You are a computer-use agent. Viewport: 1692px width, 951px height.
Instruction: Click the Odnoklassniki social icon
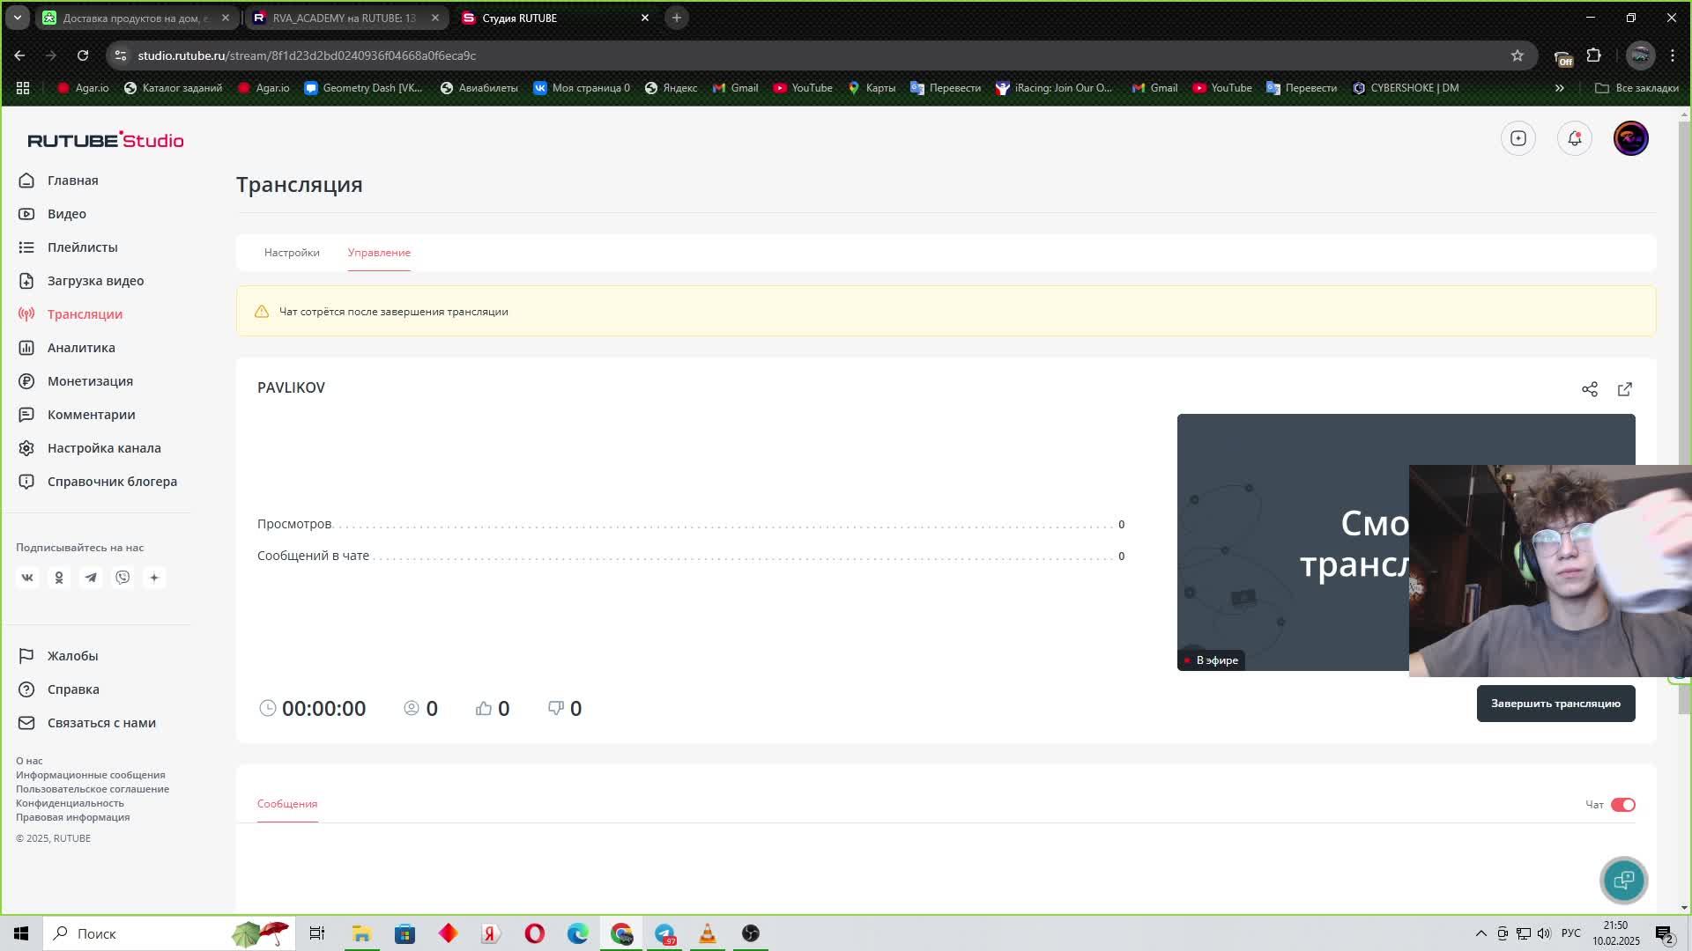tap(59, 578)
